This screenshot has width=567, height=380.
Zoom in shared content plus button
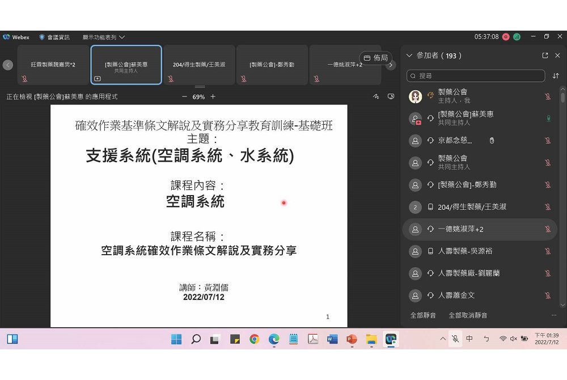coord(213,96)
